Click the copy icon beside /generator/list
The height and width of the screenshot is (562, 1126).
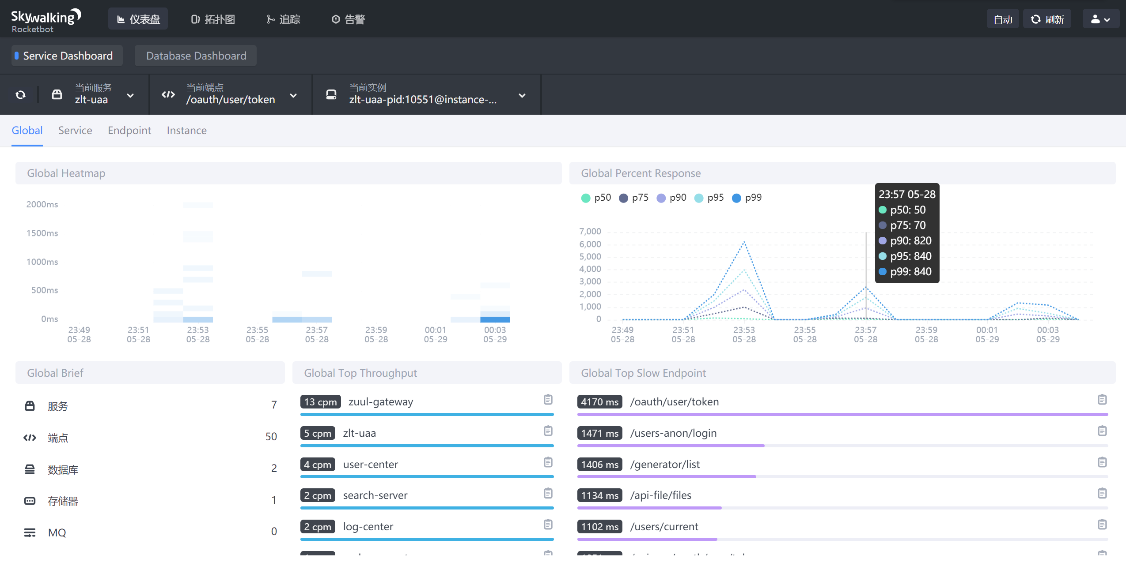[x=1102, y=462]
